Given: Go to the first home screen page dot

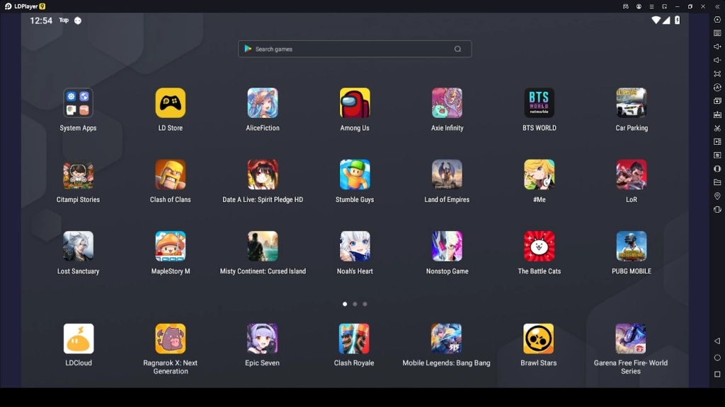Looking at the screenshot, I should (345, 304).
